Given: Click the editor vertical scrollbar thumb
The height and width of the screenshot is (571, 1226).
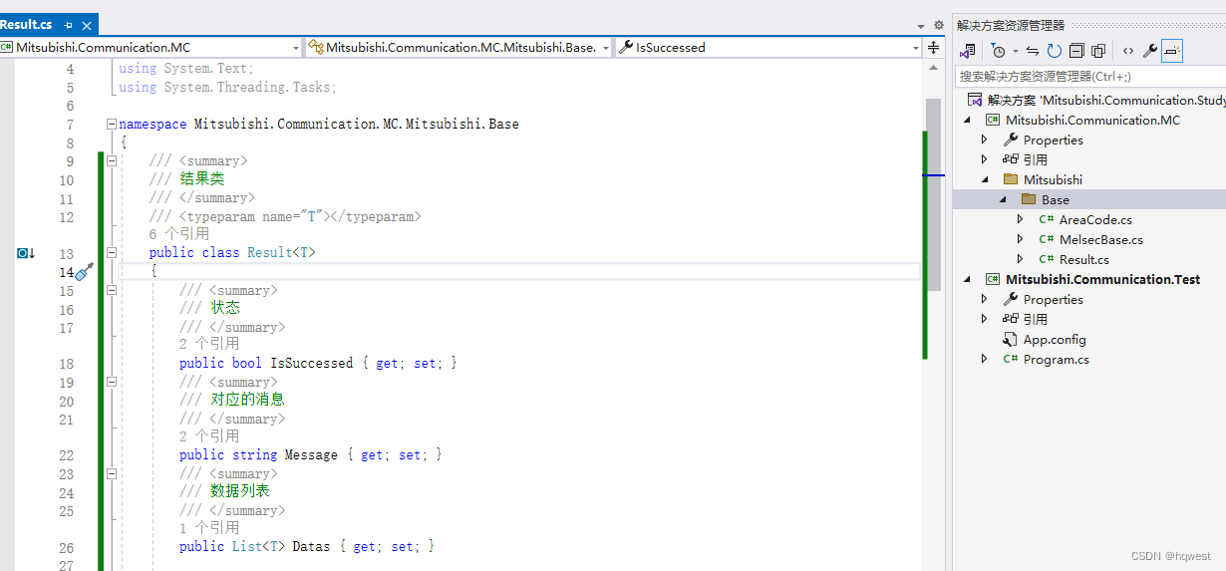Looking at the screenshot, I should tap(933, 193).
